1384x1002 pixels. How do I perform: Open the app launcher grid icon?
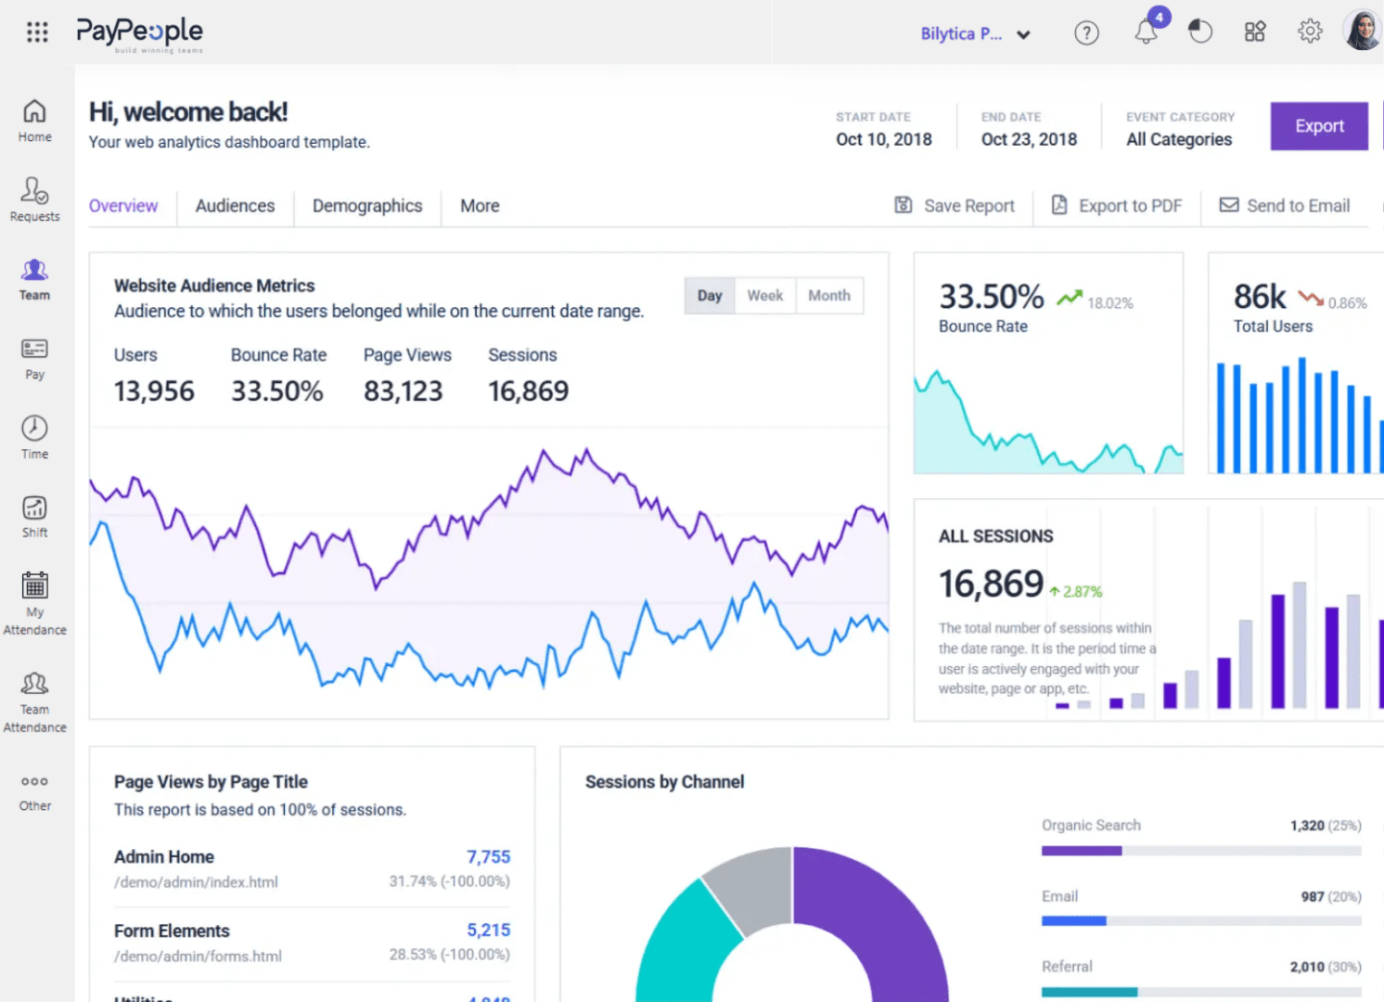click(37, 32)
